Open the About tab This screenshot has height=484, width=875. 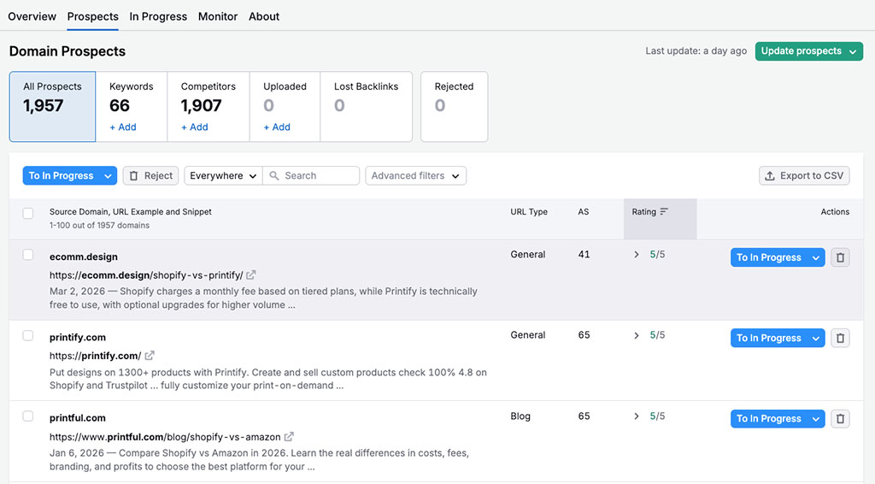264,17
